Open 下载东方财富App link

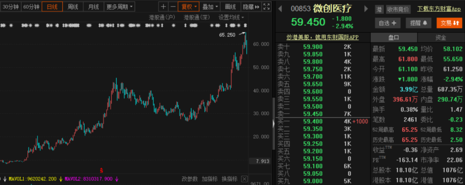click(439, 9)
